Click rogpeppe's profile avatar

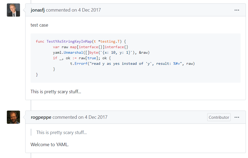pyautogui.click(x=13, y=117)
